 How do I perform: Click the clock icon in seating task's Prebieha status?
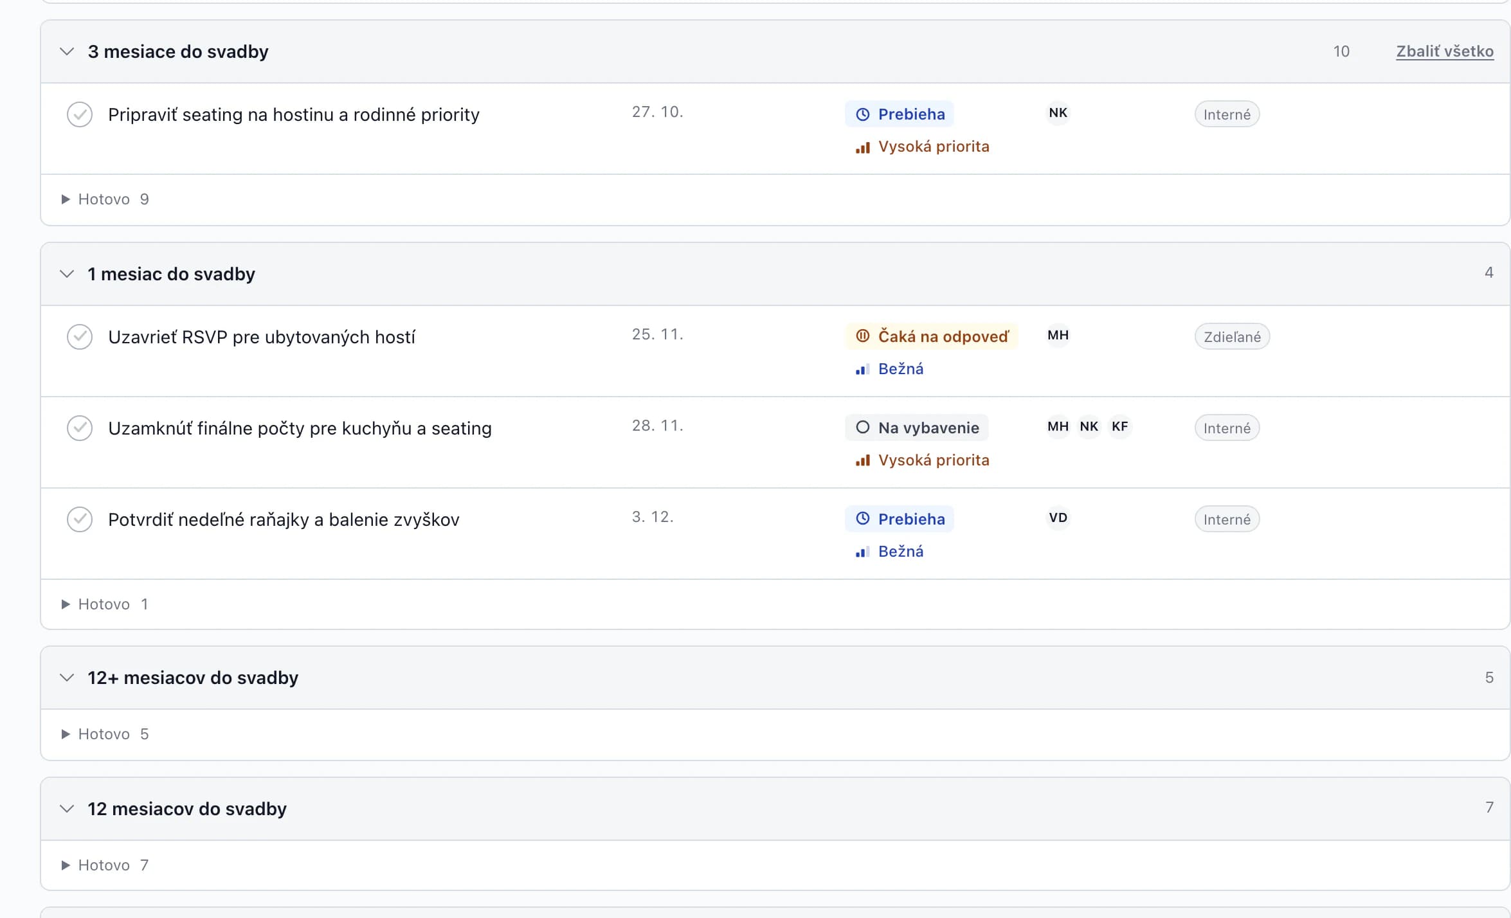[862, 114]
